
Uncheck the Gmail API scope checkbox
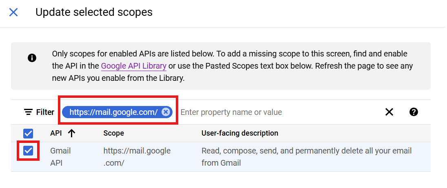tap(28, 151)
